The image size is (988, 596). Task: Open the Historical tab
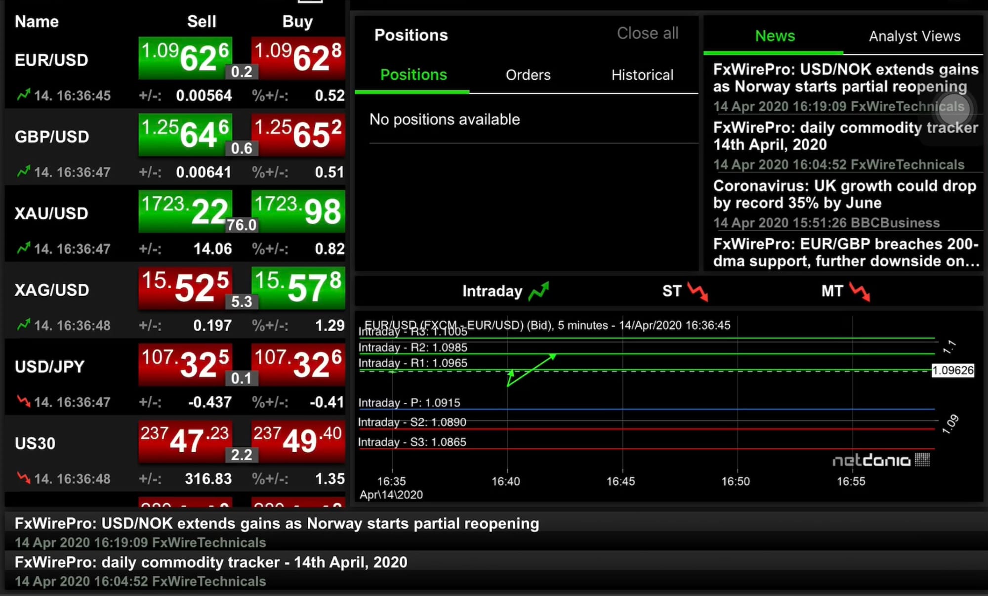[642, 75]
